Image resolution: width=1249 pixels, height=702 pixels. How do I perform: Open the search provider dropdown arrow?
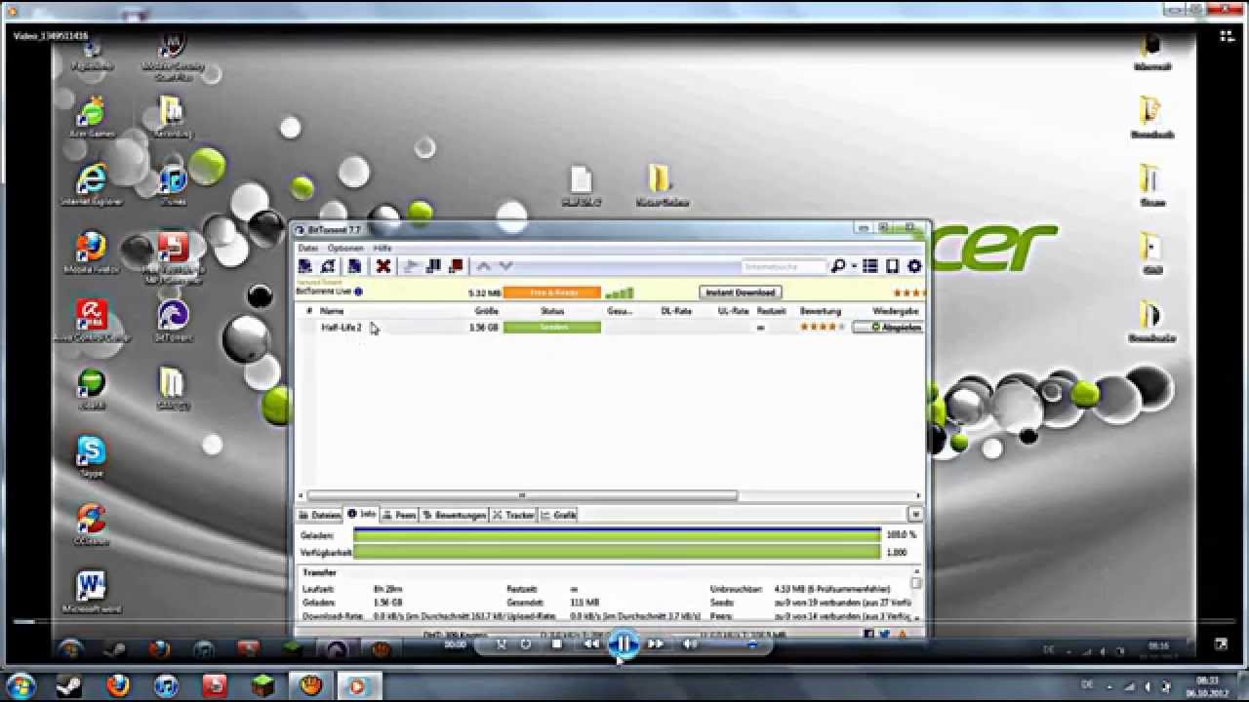(x=854, y=266)
